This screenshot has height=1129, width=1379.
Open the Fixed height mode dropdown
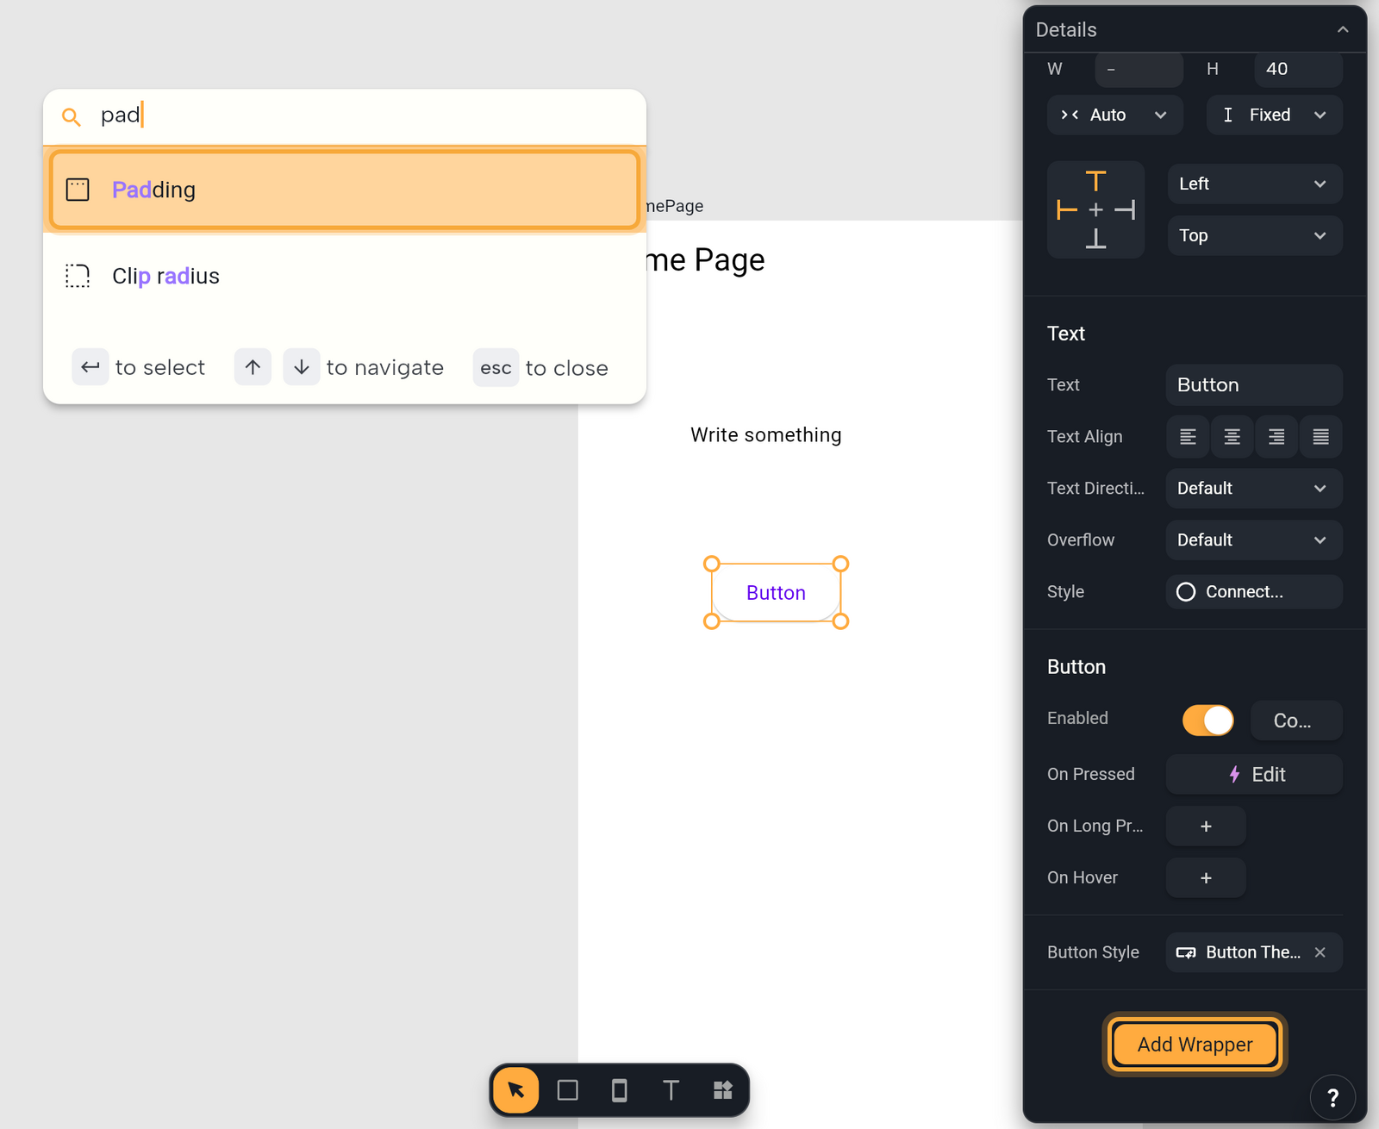(1275, 115)
